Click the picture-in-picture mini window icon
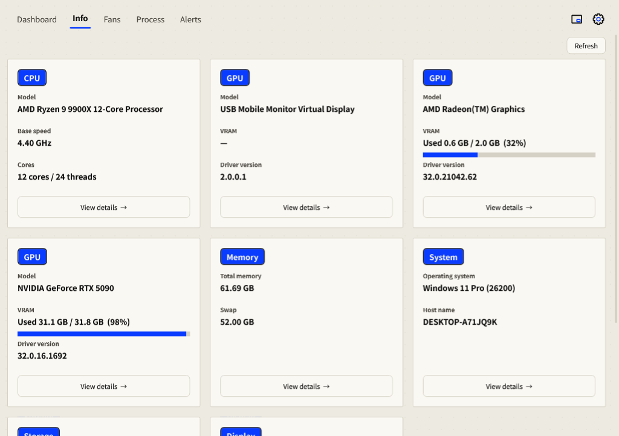 (x=576, y=19)
